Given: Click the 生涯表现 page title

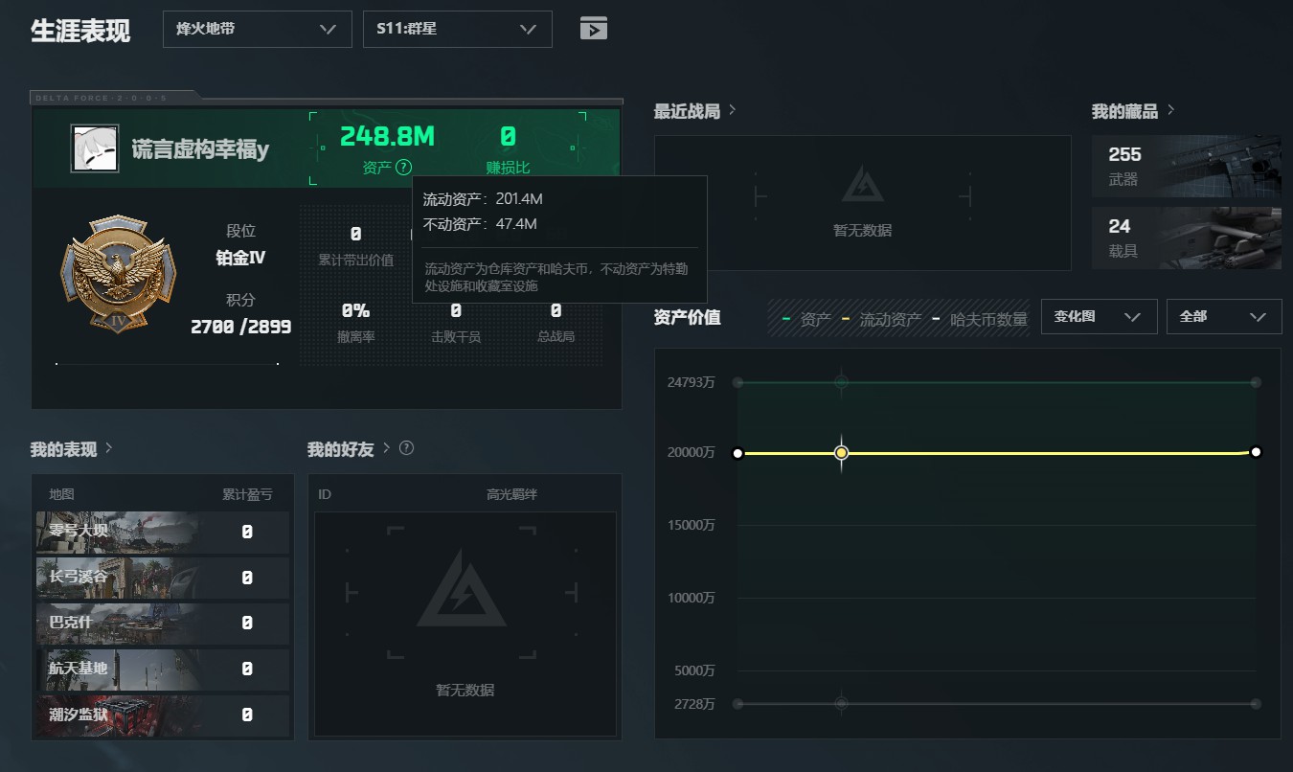Looking at the screenshot, I should pyautogui.click(x=80, y=31).
